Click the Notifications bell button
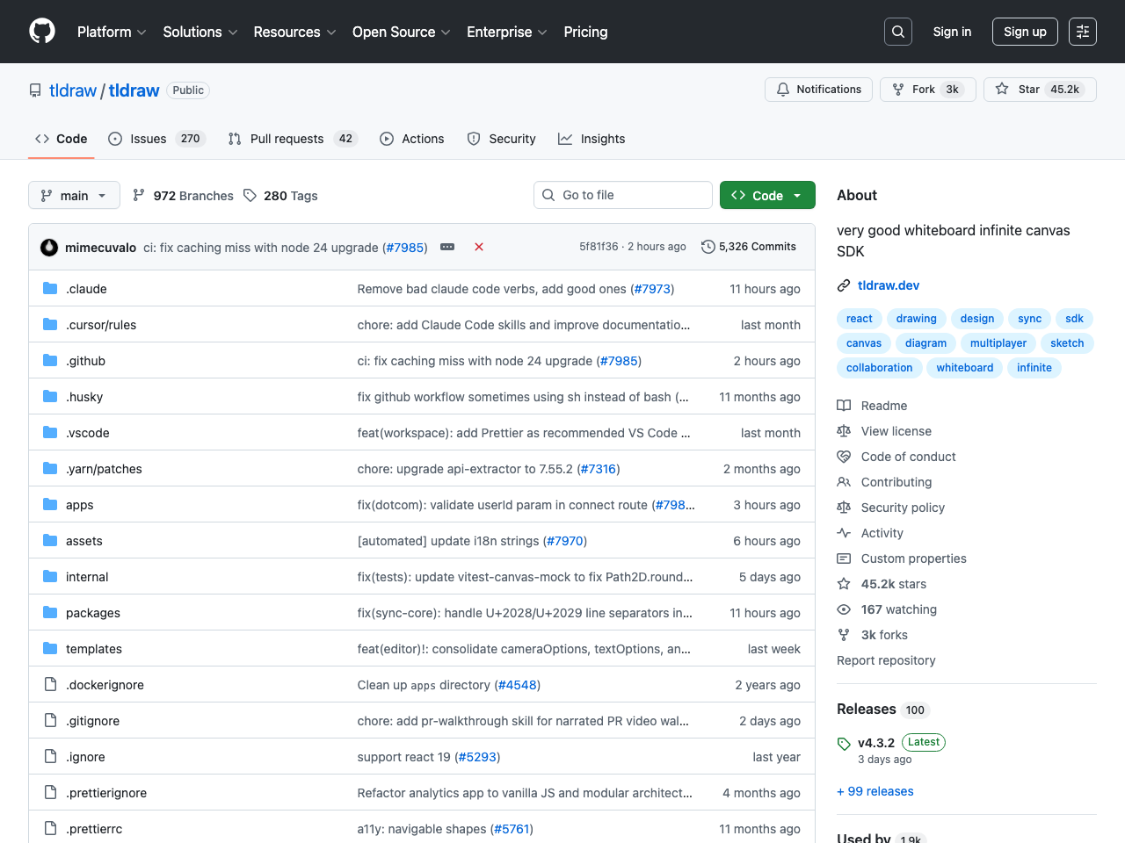This screenshot has width=1125, height=843. (x=818, y=90)
